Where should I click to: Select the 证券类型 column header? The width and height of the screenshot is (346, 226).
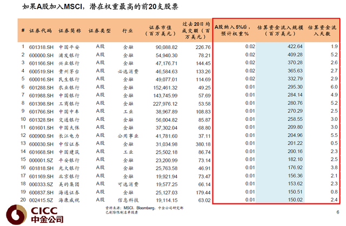[99, 31]
